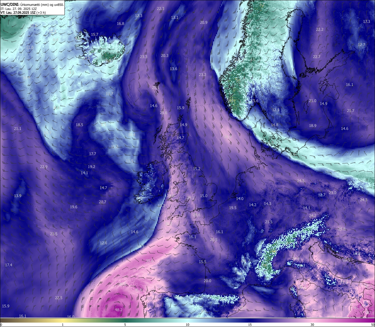The image size is (375, 327).
Task: Click the map value 22.2
Action: (x=320, y=30)
